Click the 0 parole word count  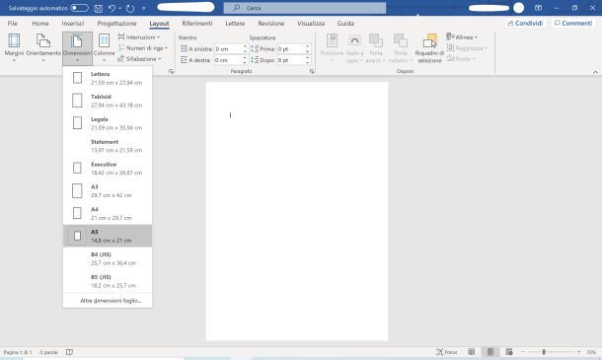(48, 352)
